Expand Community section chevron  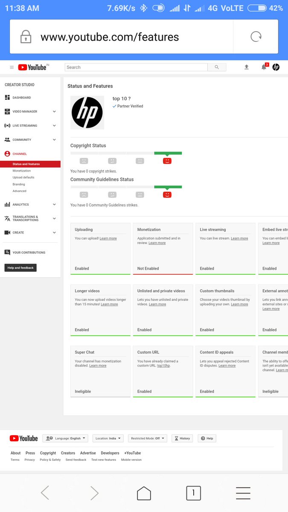[54, 140]
